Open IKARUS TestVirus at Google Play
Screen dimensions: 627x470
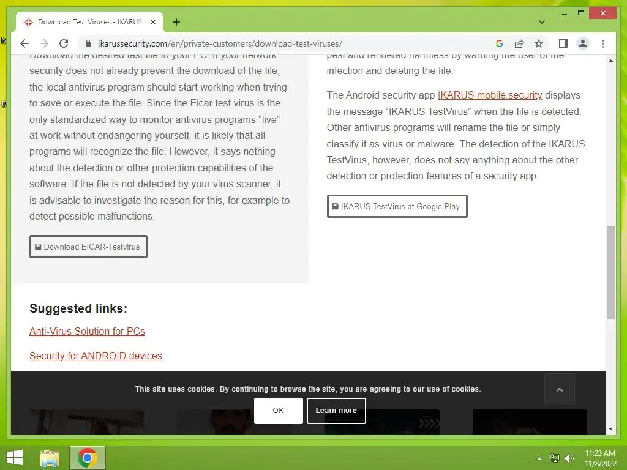(x=397, y=206)
